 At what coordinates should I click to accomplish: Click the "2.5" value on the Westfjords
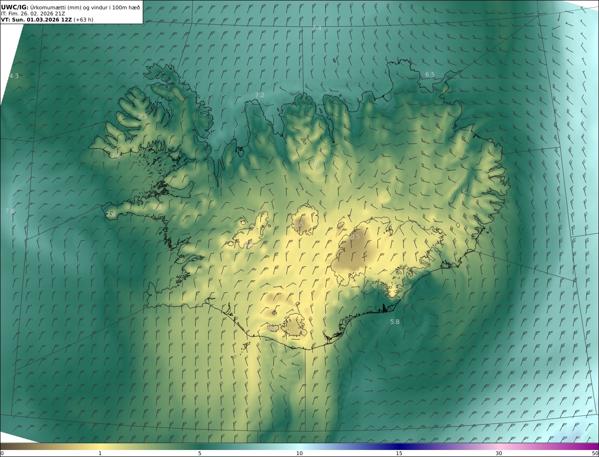(x=143, y=116)
